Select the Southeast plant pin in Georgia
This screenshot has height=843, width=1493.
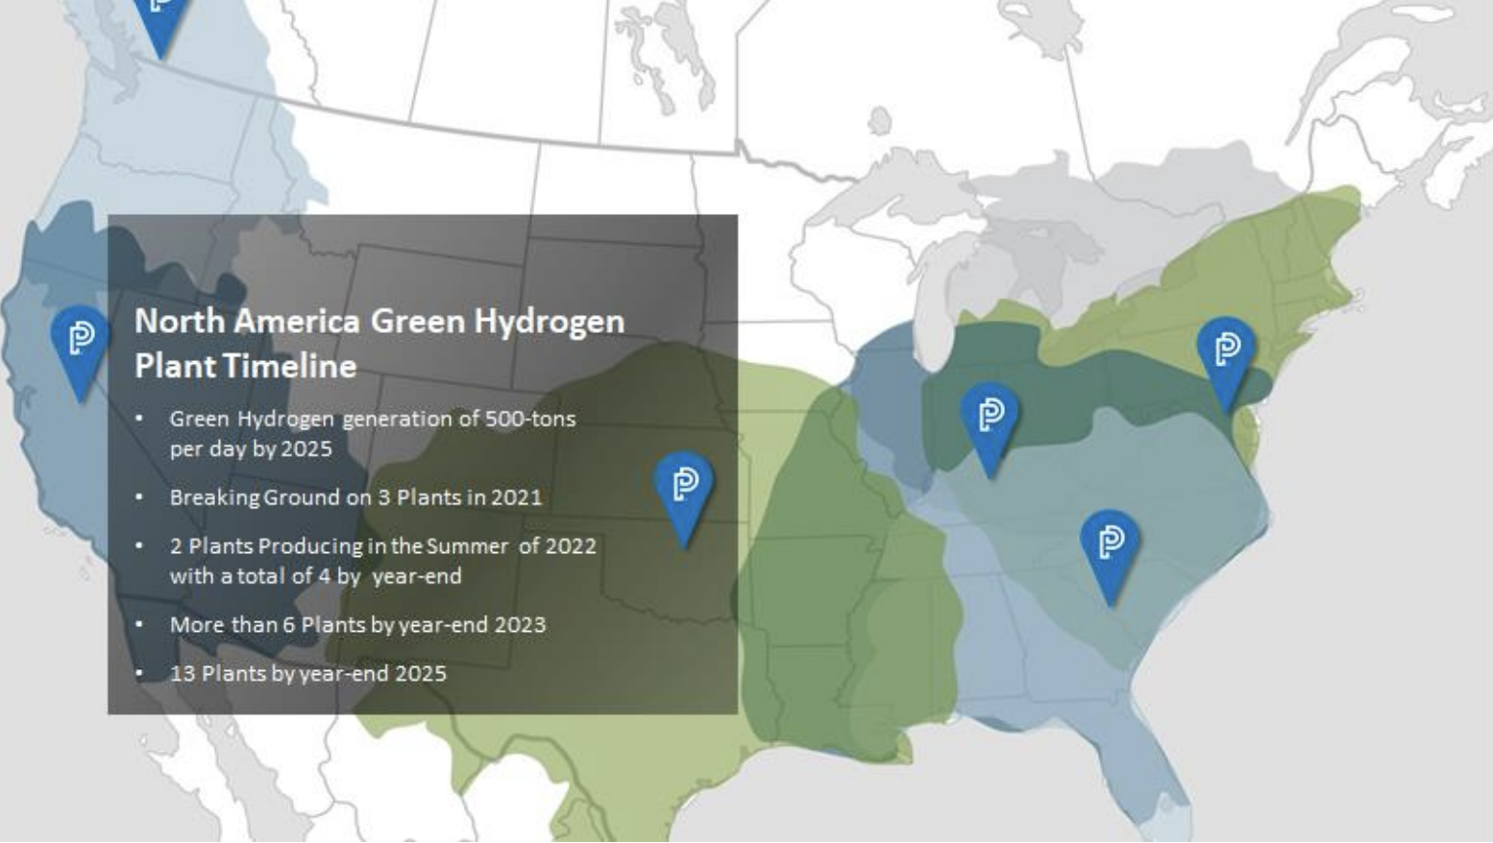(x=1110, y=544)
